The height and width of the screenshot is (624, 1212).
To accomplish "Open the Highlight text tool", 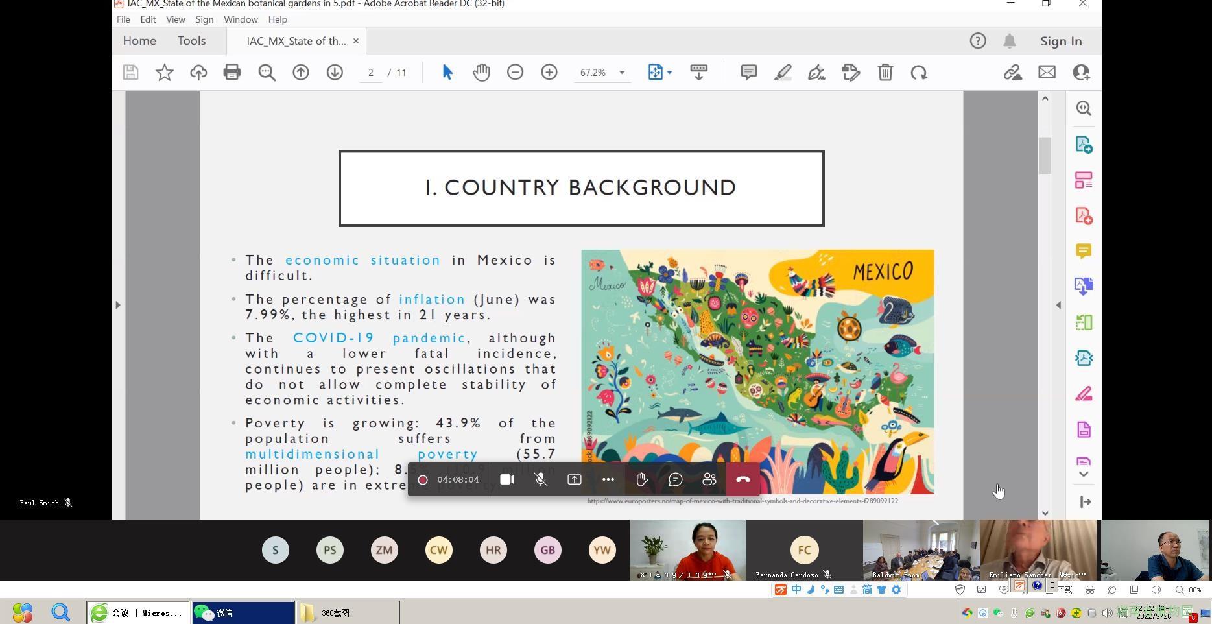I will 783,72.
